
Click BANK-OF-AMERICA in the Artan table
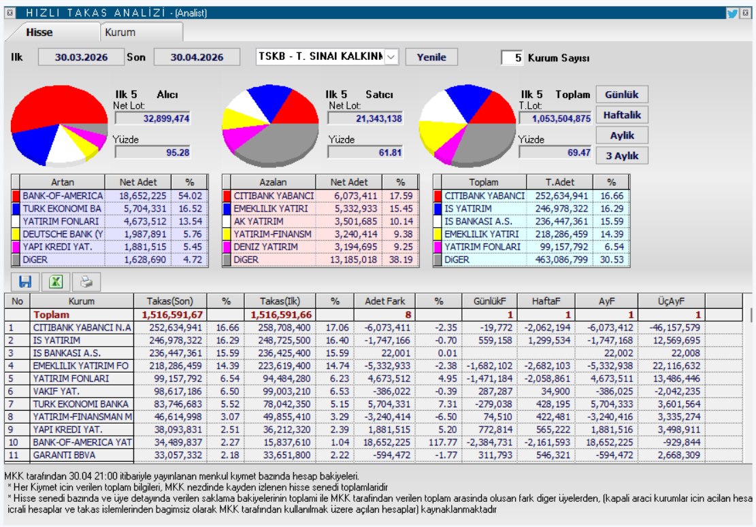(x=63, y=196)
